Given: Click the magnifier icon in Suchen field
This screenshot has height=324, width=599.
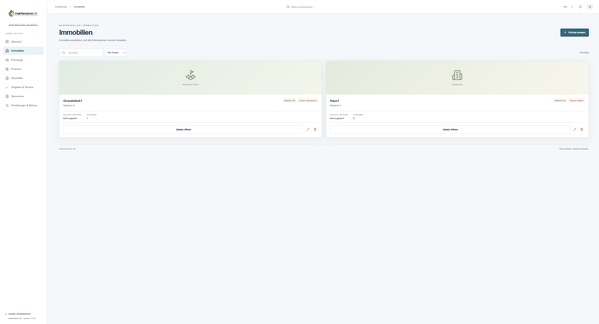Looking at the screenshot, I should click(x=64, y=53).
